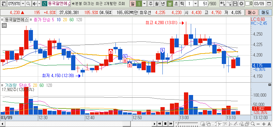Click the diagonal trend line tool icon
273x127 pixels.
click(x=236, y=124)
